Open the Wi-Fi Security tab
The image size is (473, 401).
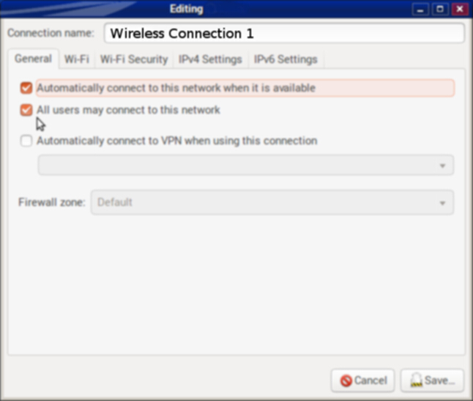click(134, 59)
